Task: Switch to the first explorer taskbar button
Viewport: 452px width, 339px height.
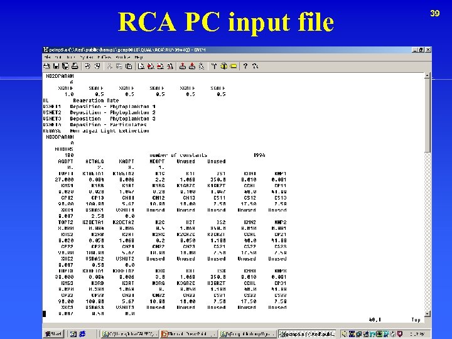Action: point(130,334)
